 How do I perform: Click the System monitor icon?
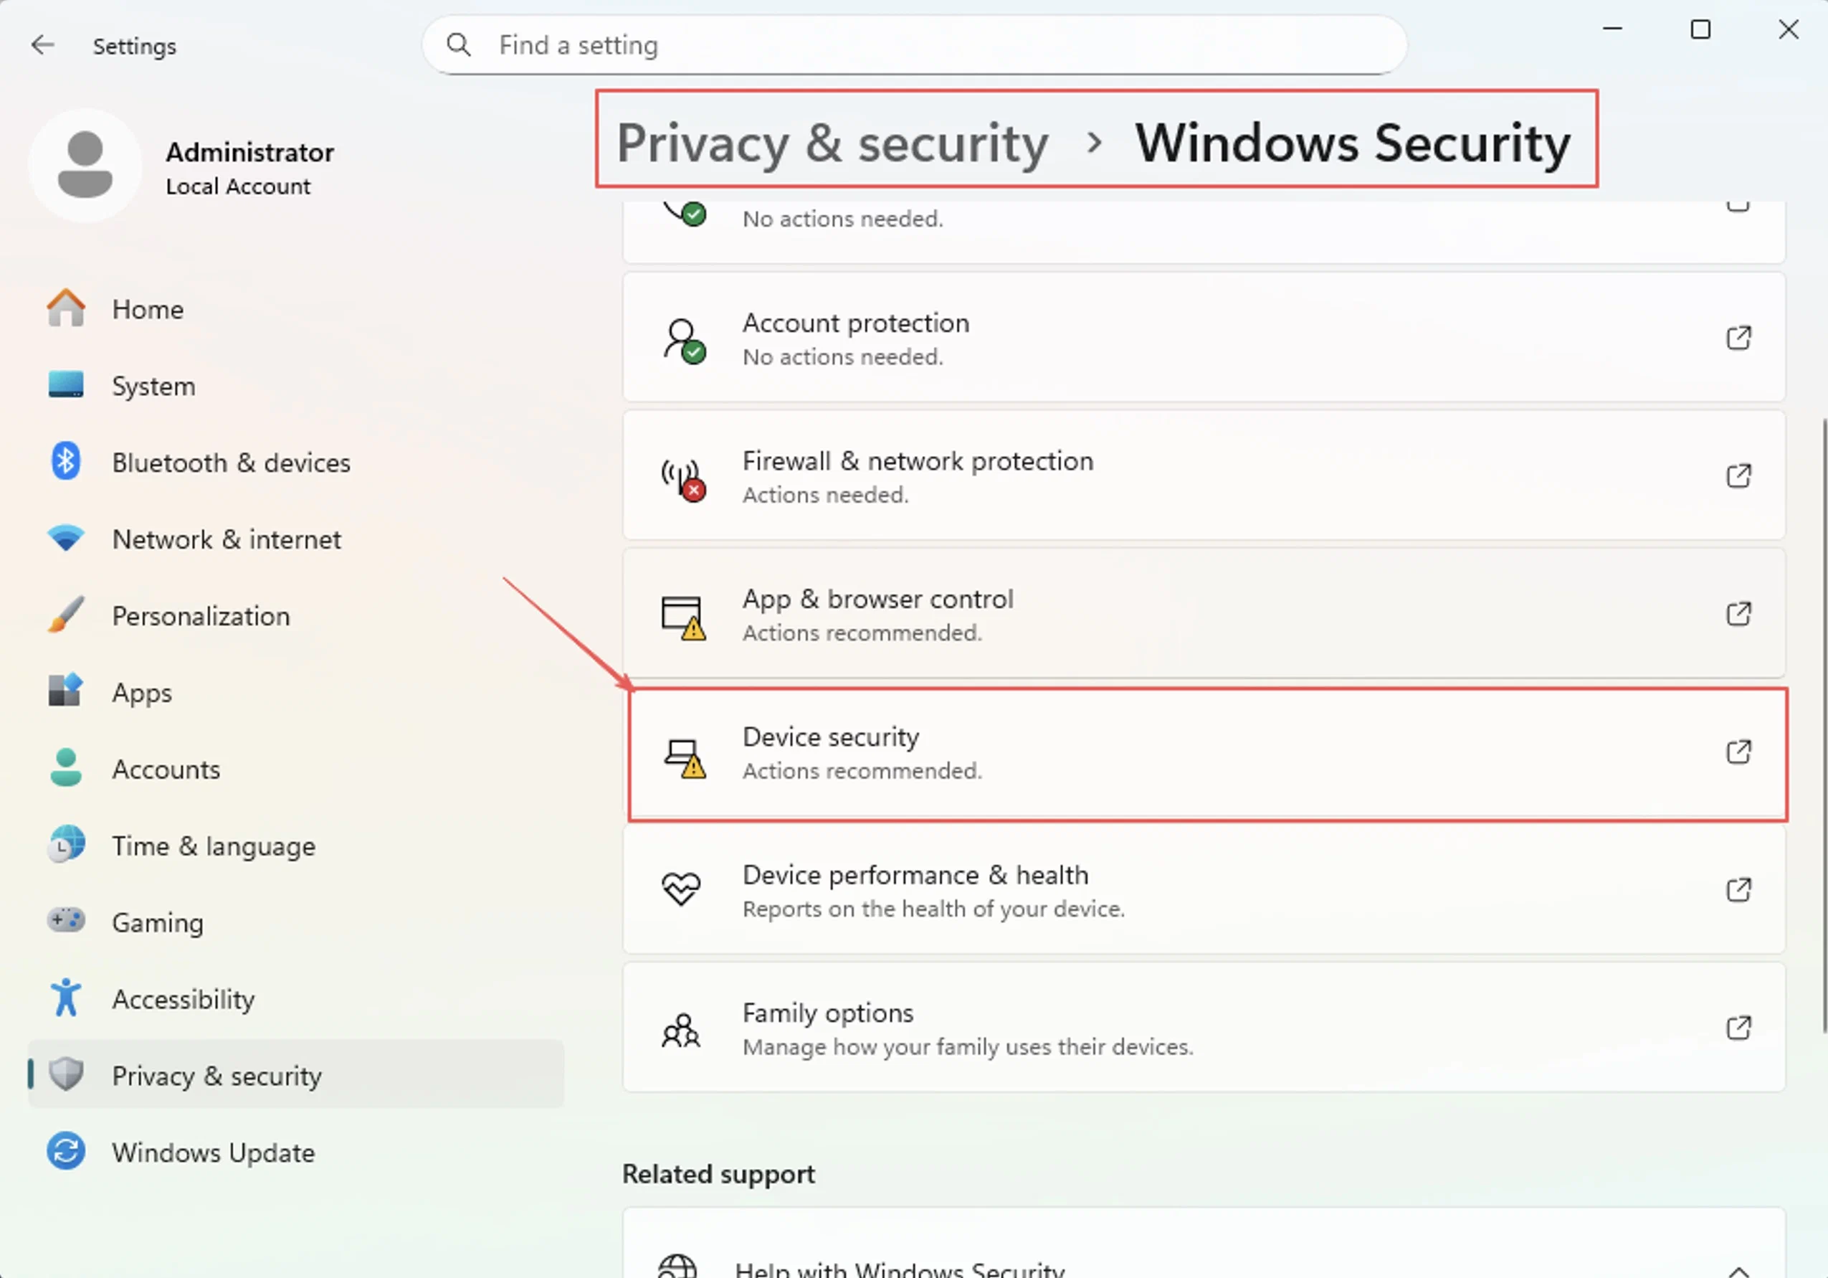tap(66, 385)
